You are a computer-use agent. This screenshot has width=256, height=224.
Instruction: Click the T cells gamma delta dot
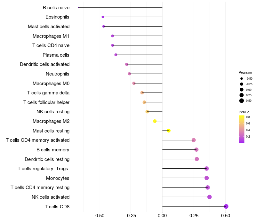[142, 93]
